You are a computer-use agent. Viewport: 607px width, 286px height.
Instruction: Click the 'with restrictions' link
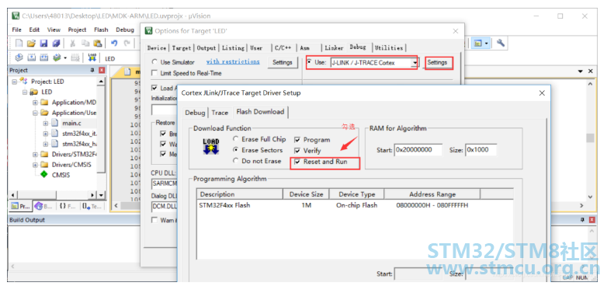point(233,61)
